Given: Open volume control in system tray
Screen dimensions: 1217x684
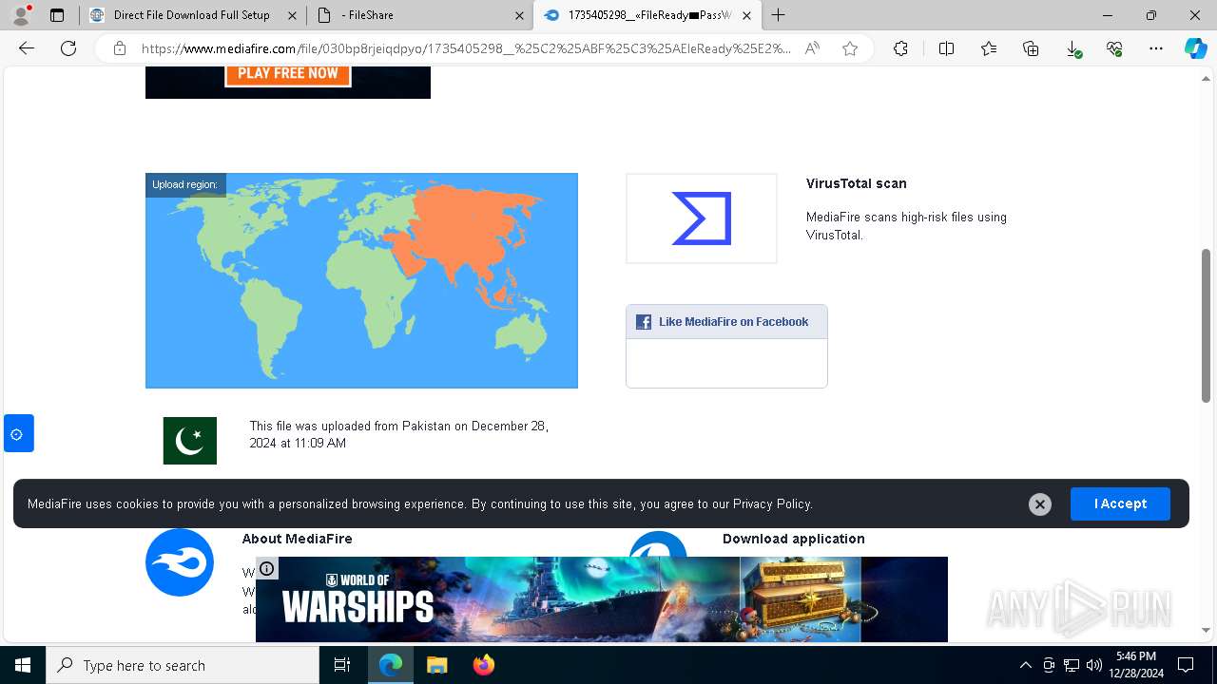Looking at the screenshot, I should (x=1094, y=665).
